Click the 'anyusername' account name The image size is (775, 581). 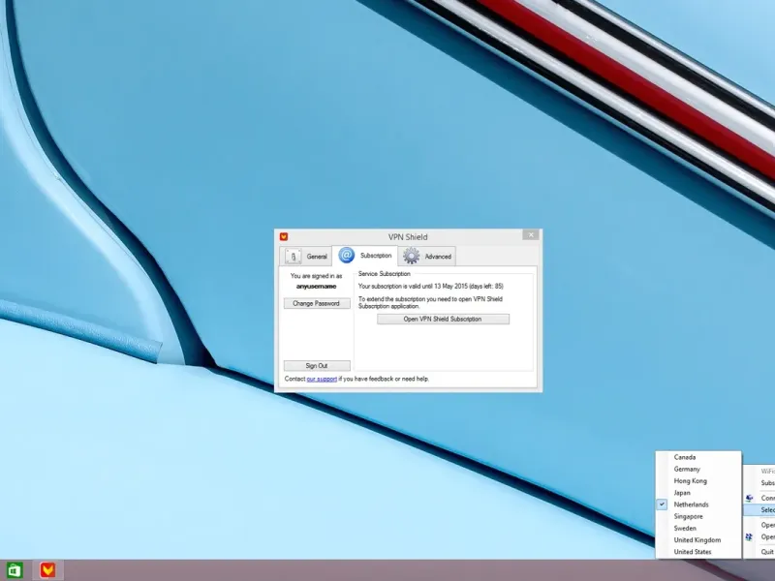tap(317, 287)
